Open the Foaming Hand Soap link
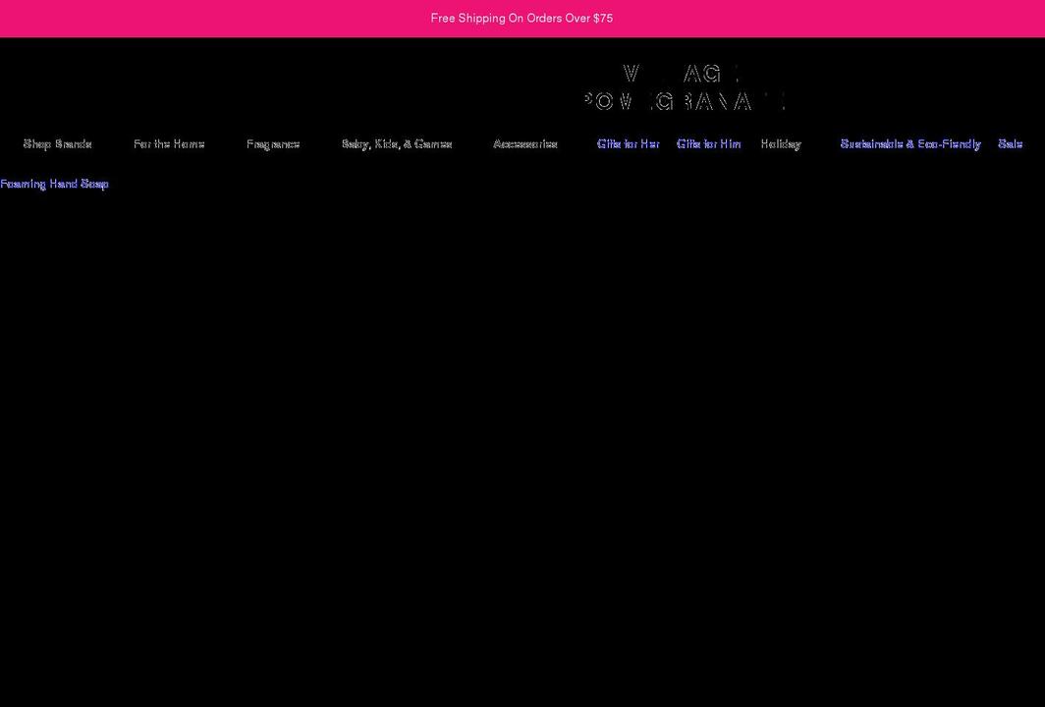This screenshot has height=707, width=1045. pyautogui.click(x=54, y=184)
